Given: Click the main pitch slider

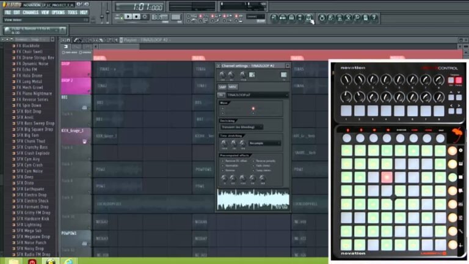Looking at the screenshot, I should coord(107,13).
